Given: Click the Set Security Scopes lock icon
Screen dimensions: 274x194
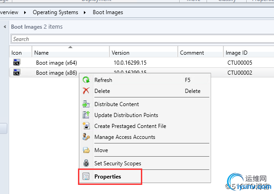Looking at the screenshot, I should tap(86, 163).
